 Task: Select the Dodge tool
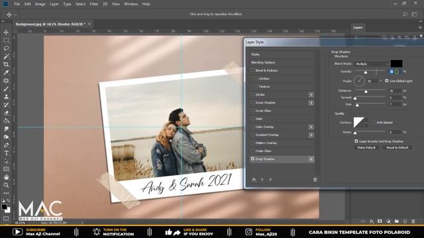(x=6, y=137)
